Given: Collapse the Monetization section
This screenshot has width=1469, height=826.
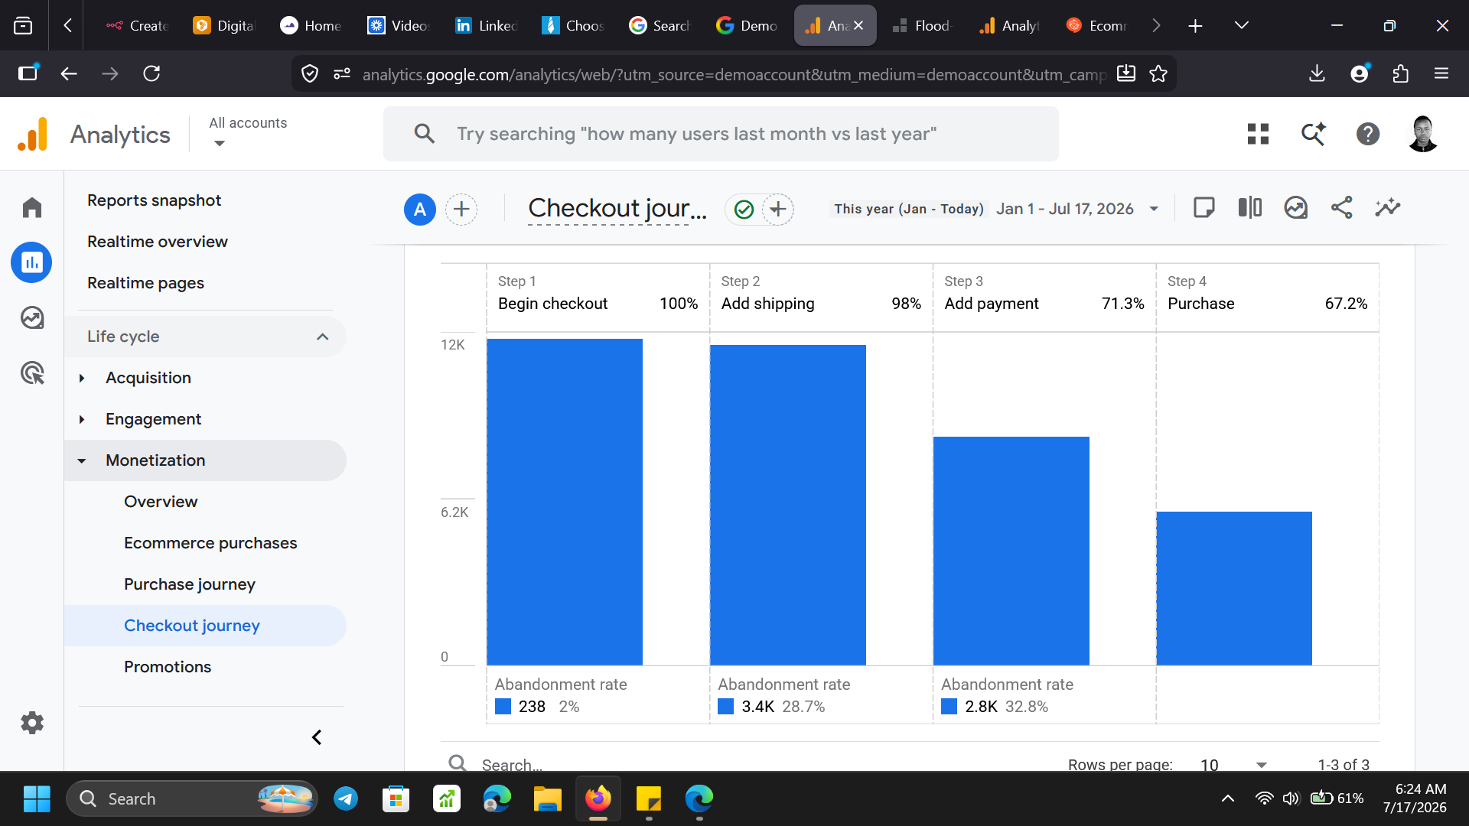Looking at the screenshot, I should coord(82,460).
